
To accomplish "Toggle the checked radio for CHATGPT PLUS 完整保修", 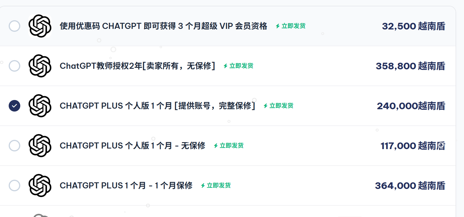I will click(14, 106).
